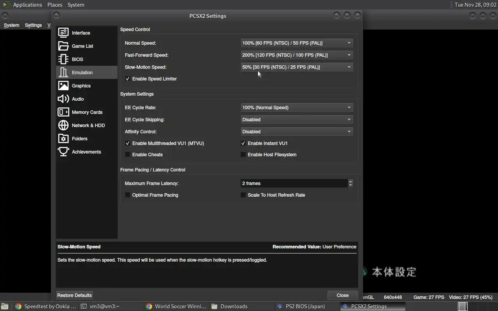Open the Fast-Forward Speed dropdown
Viewport: 498px width, 311px height.
(x=297, y=55)
